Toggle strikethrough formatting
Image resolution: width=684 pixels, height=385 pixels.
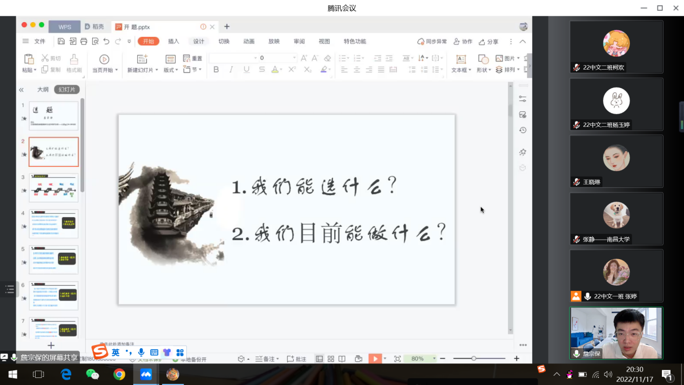262,70
